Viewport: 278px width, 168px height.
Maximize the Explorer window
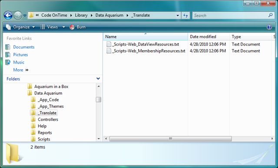256,3
